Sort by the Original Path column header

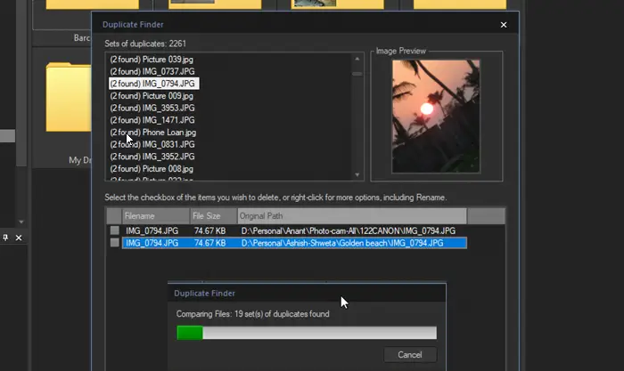(x=352, y=216)
